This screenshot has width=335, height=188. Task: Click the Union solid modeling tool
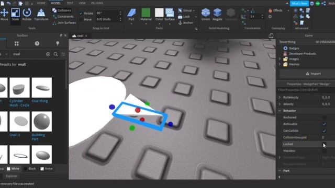pos(206,15)
